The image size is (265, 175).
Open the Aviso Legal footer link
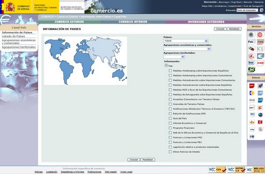pyautogui.click(x=126, y=172)
